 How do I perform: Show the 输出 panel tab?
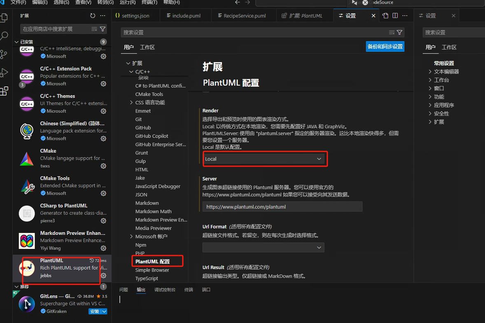[x=141, y=290]
